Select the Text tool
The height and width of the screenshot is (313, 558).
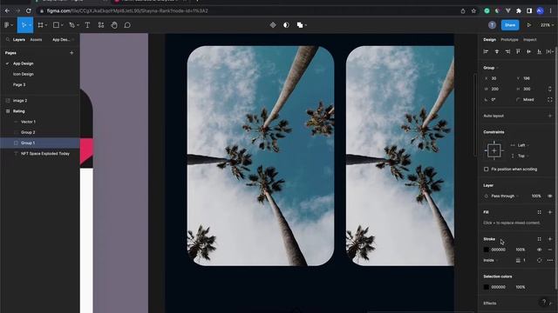click(87, 25)
